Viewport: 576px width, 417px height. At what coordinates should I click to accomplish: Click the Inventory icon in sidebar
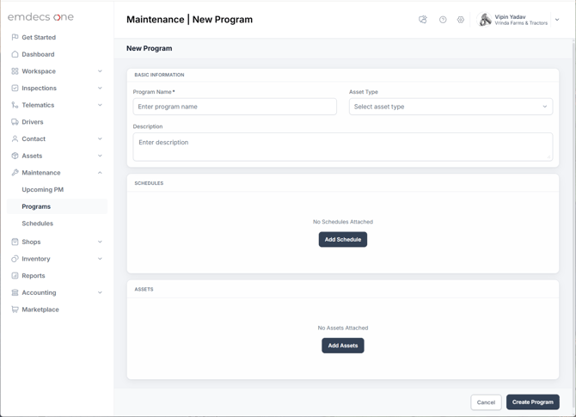(15, 259)
